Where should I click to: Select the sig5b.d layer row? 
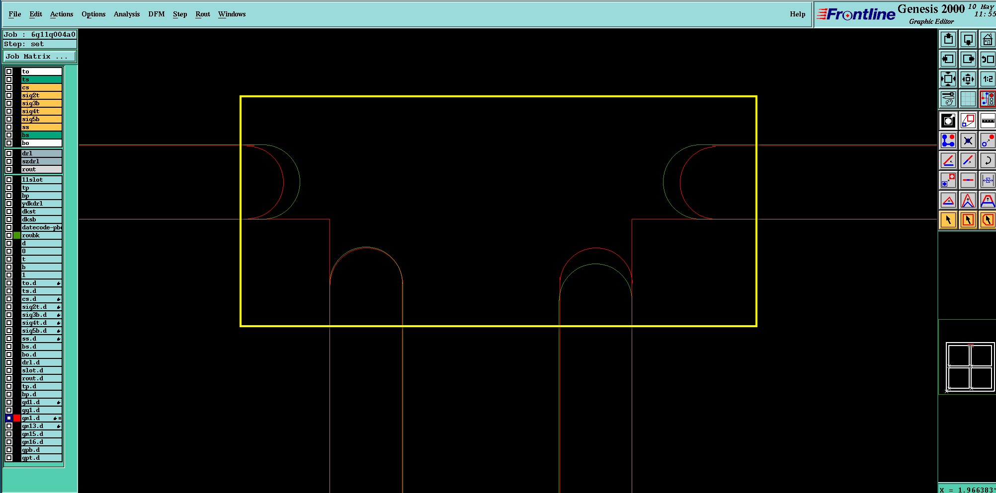[x=42, y=331]
